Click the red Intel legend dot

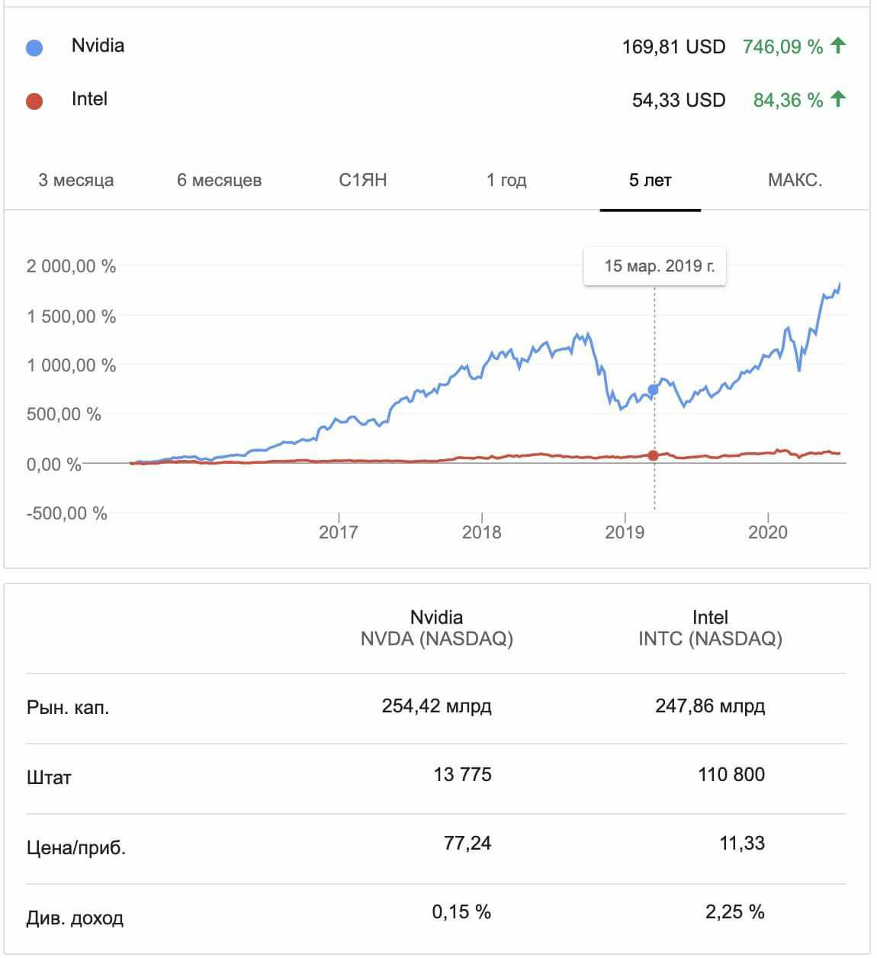click(x=34, y=101)
